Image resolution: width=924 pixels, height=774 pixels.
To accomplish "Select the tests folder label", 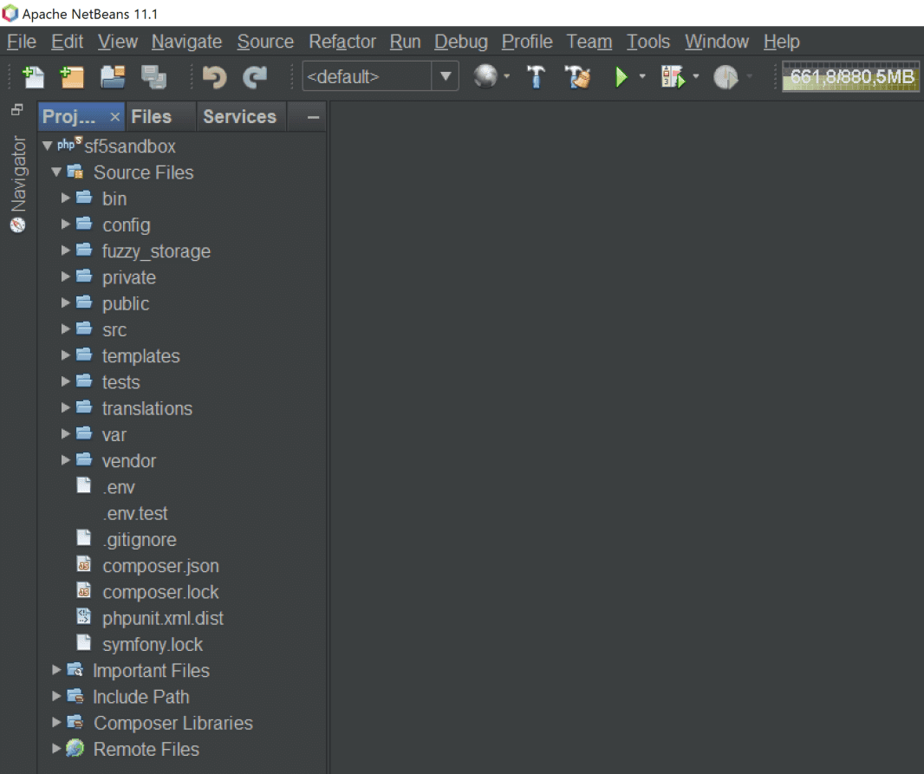I will pyautogui.click(x=120, y=382).
